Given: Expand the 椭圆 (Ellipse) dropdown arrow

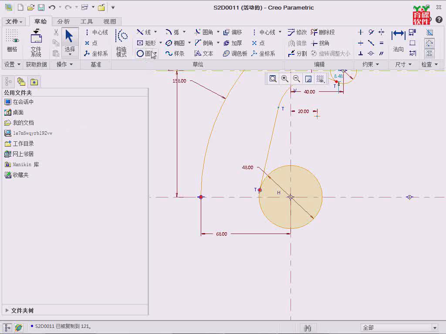Looking at the screenshot, I should [x=189, y=43].
